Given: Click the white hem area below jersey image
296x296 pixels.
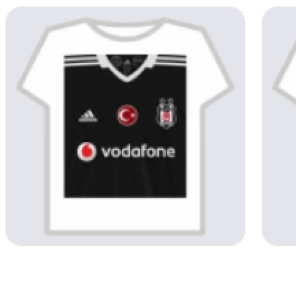Looking at the screenshot, I should click(126, 214).
